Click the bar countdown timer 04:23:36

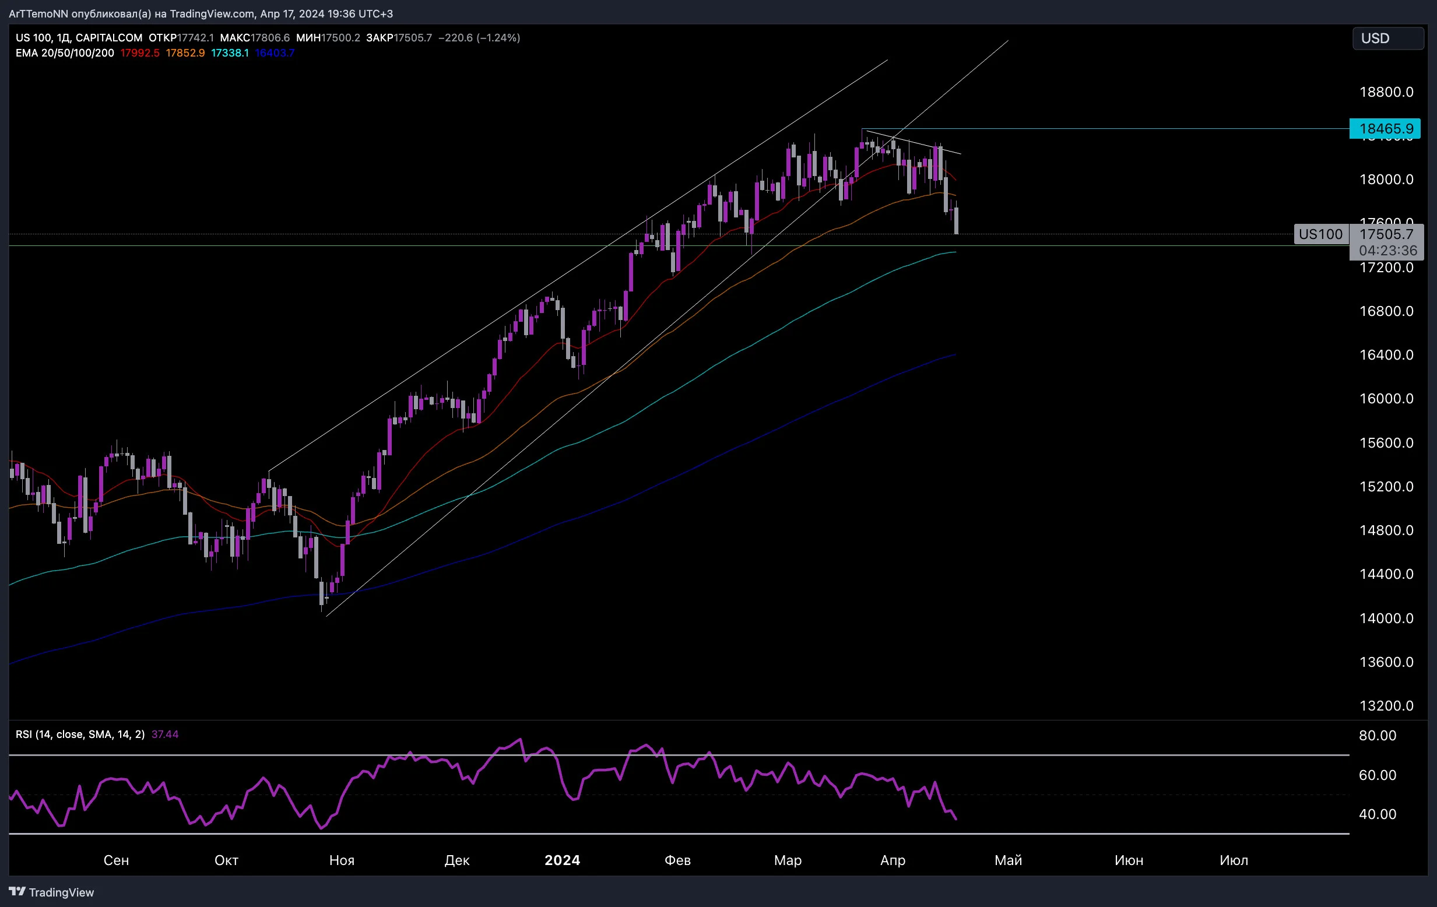pyautogui.click(x=1388, y=251)
